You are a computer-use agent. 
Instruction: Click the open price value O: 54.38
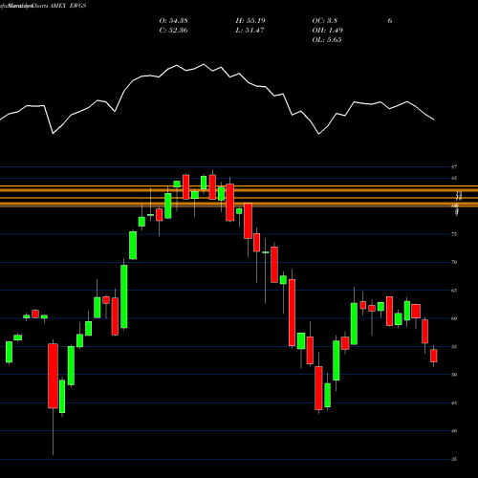click(x=173, y=21)
